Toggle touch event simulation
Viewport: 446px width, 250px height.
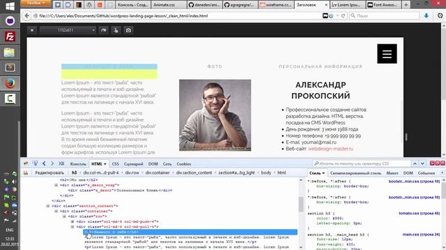click(116, 31)
